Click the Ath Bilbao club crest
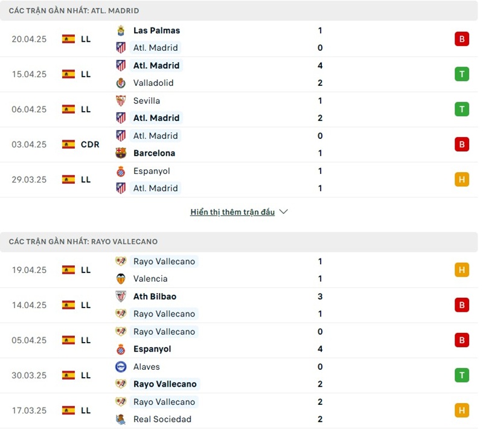This screenshot has height=429, width=483. (x=121, y=296)
